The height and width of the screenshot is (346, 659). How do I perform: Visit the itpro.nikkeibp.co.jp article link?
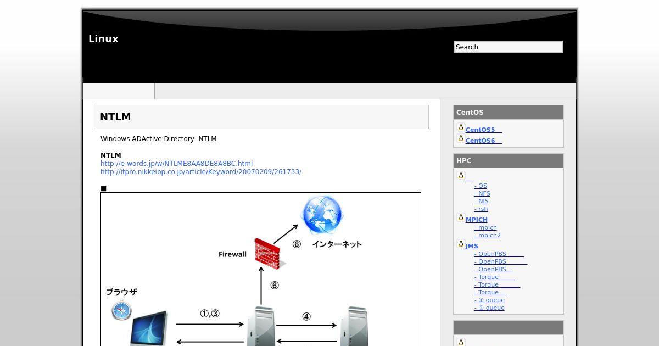tap(201, 172)
